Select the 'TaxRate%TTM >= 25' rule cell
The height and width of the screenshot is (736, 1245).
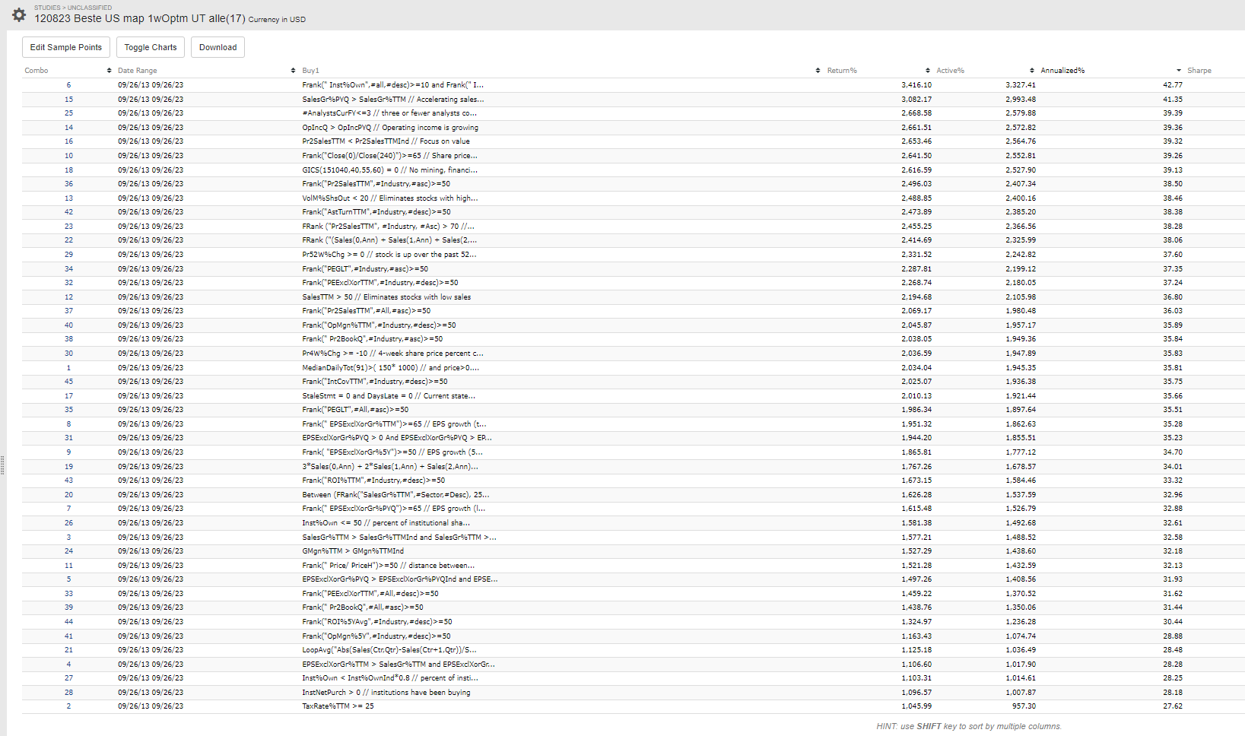click(338, 706)
